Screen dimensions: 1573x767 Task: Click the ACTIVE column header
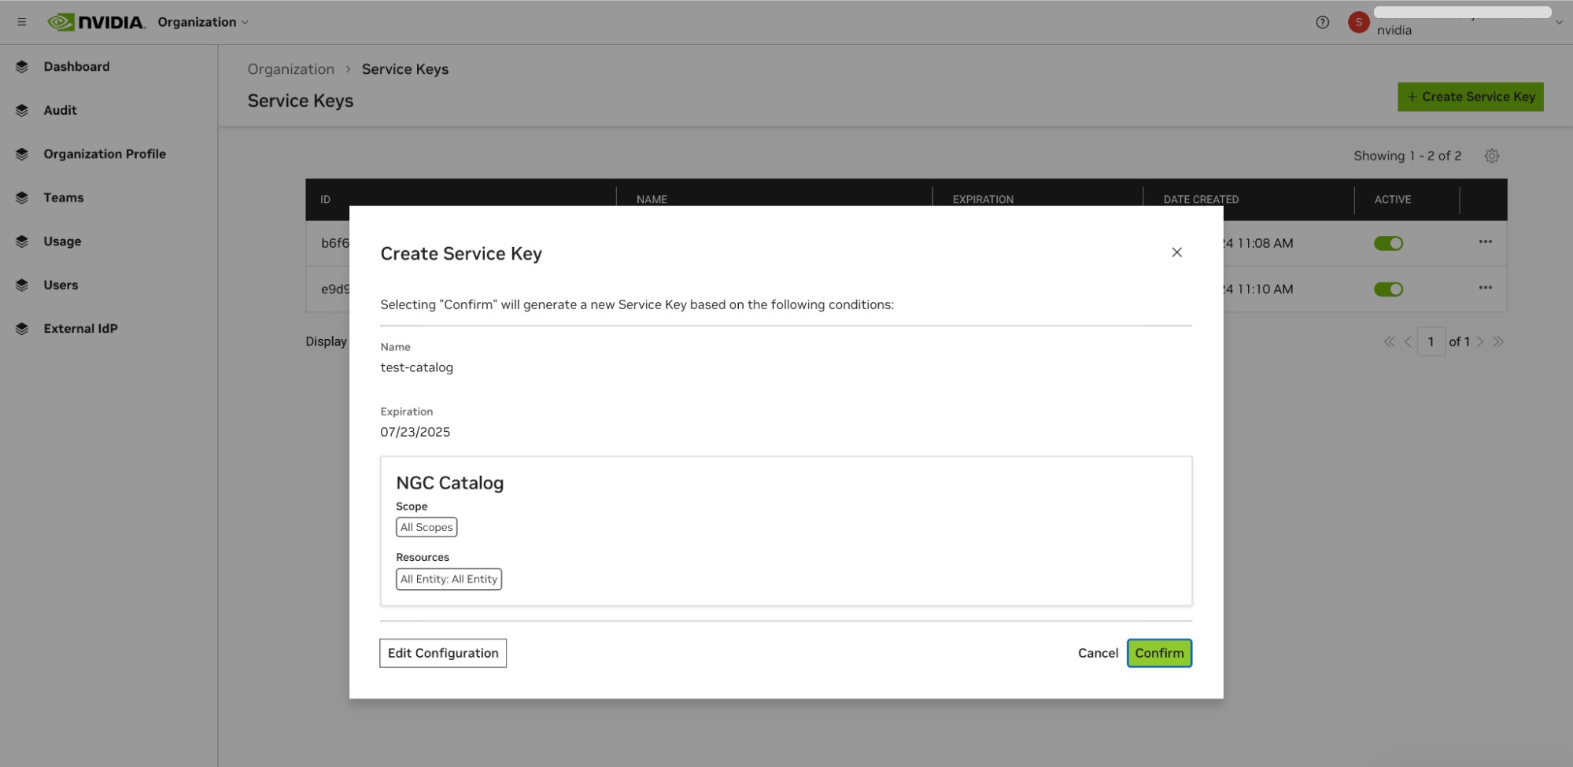(1392, 200)
